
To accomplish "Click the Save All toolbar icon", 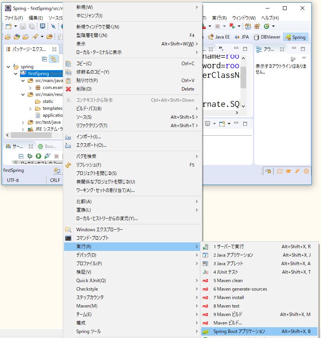I will coord(32,26).
